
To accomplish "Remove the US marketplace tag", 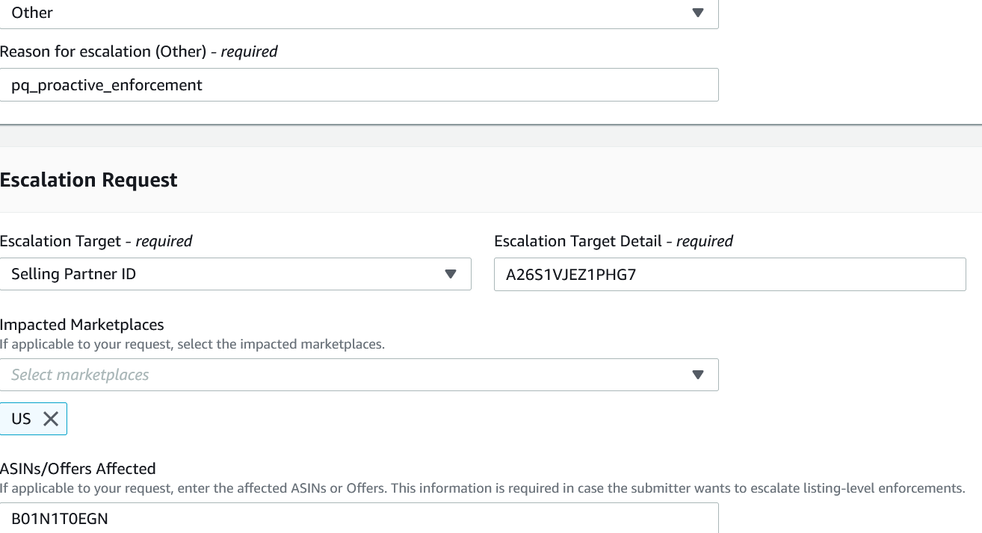I will [51, 419].
